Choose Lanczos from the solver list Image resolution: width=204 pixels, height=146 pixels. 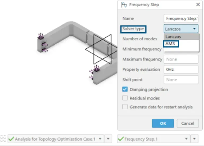click(x=173, y=37)
